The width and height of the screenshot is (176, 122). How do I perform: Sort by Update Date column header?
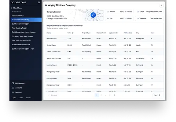113,33
